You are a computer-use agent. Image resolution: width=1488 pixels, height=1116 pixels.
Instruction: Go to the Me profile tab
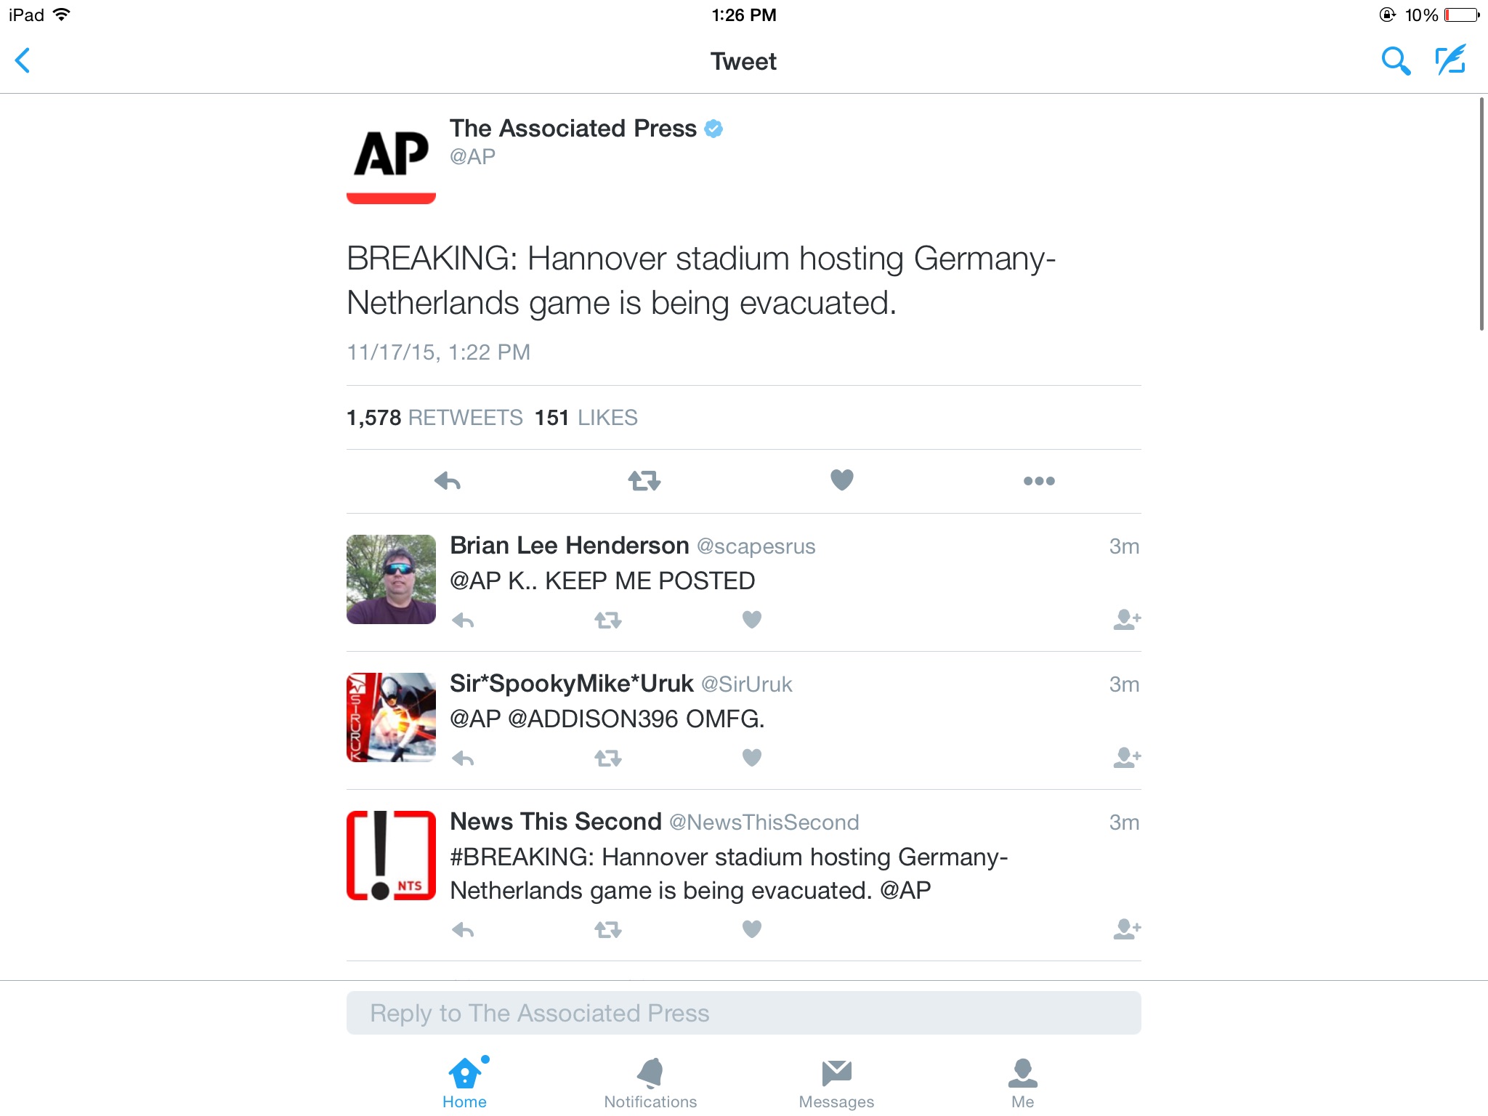point(1022,1083)
